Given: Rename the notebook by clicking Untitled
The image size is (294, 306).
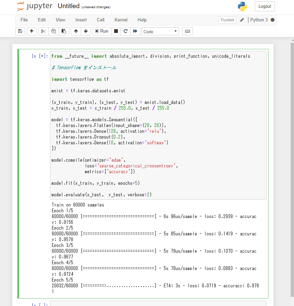Looking at the screenshot, I should pos(69,6).
